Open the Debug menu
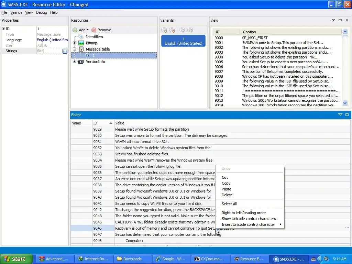Screen dimensions: 352x264 click(41, 12)
